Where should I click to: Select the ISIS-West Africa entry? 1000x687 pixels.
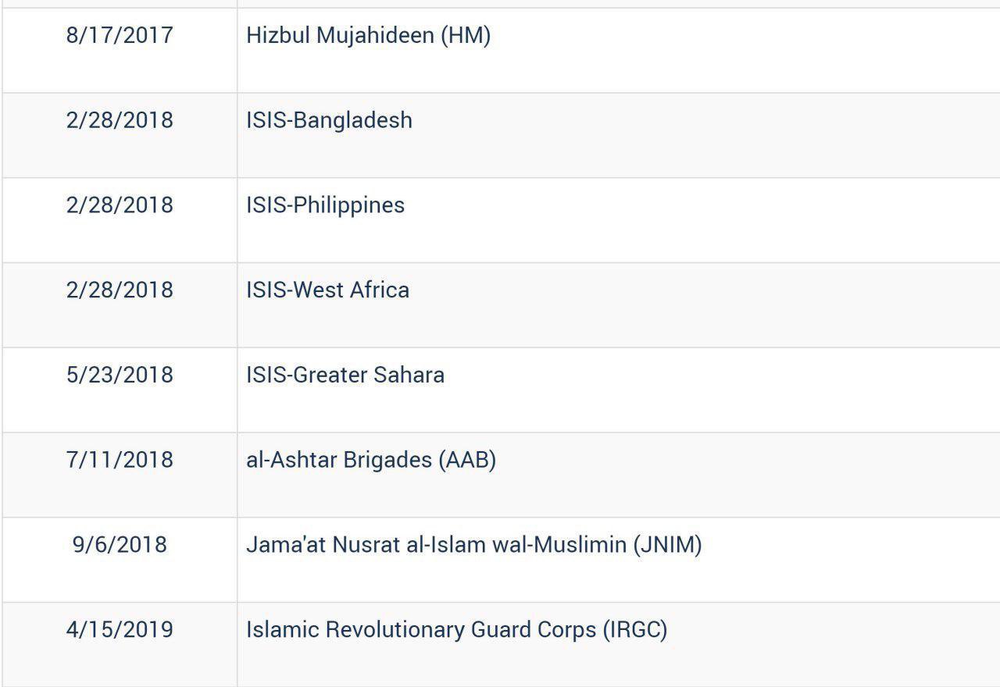[x=327, y=290]
